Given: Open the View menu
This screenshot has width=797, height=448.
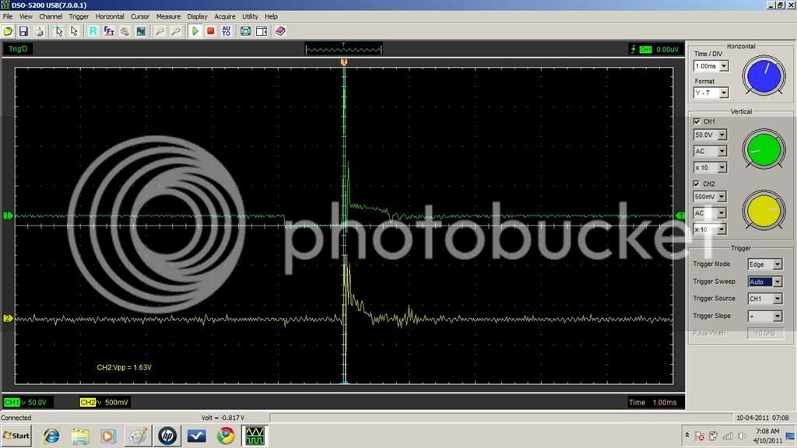Looking at the screenshot, I should [x=26, y=16].
